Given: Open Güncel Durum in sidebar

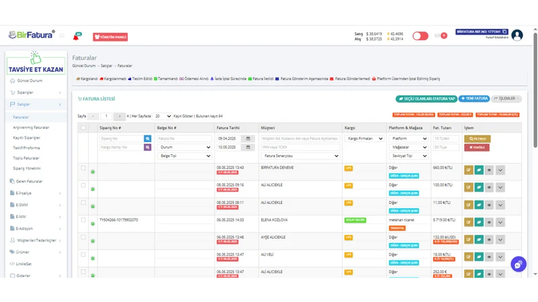Looking at the screenshot, I should point(30,81).
